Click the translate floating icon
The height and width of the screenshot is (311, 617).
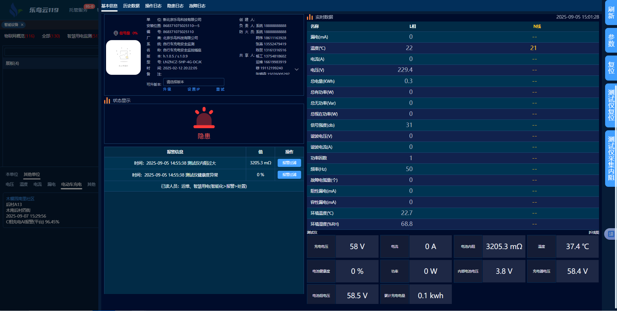coord(611,234)
